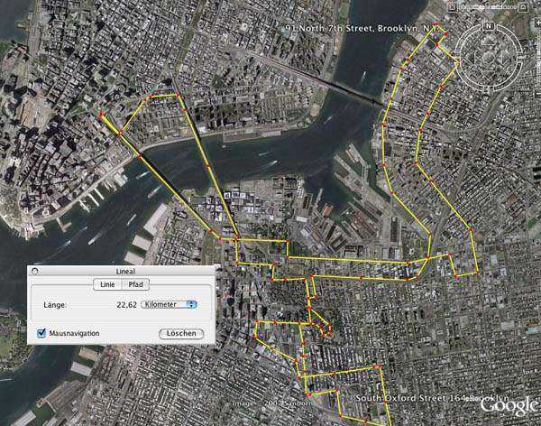The width and height of the screenshot is (541, 426).
Task: Toggle the Mausnavigation checkbox
Action: 41,333
